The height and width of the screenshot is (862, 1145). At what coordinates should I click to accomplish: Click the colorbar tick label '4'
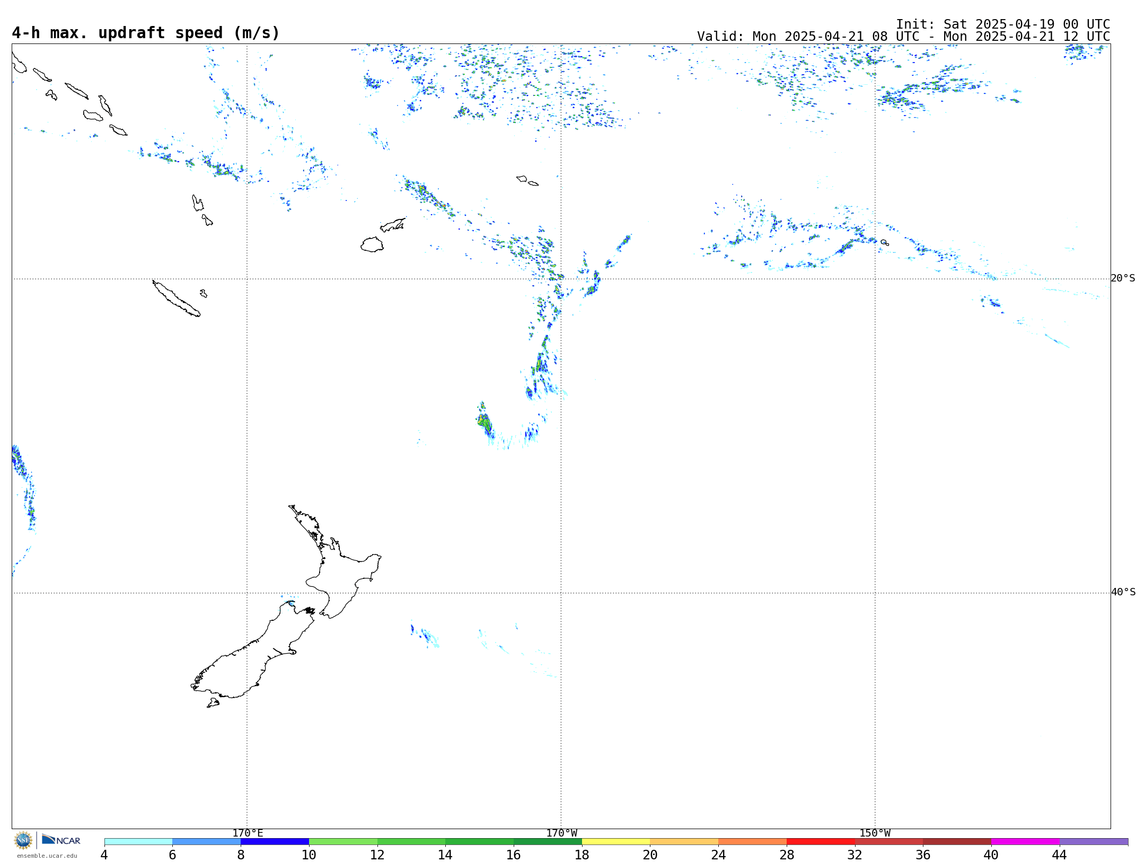pos(104,855)
